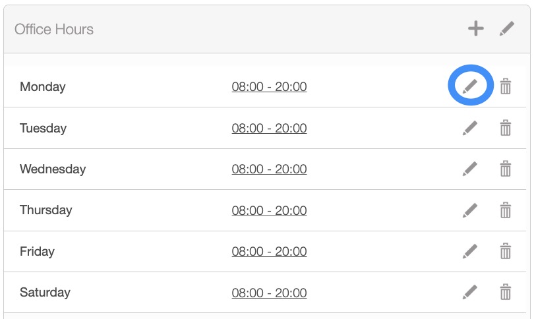Edit Saturday hours with the pencil icon
The width and height of the screenshot is (534, 319).
pos(470,292)
